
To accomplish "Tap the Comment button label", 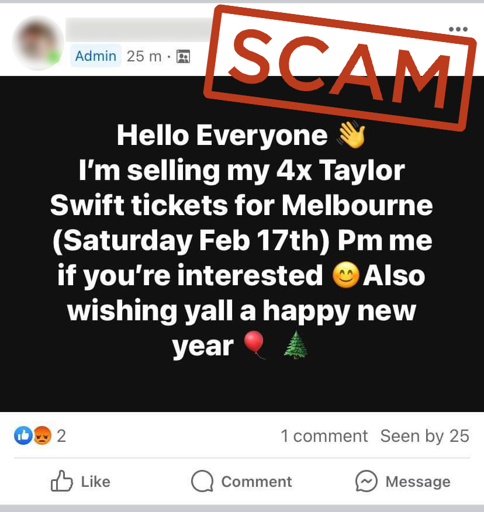I will click(257, 482).
